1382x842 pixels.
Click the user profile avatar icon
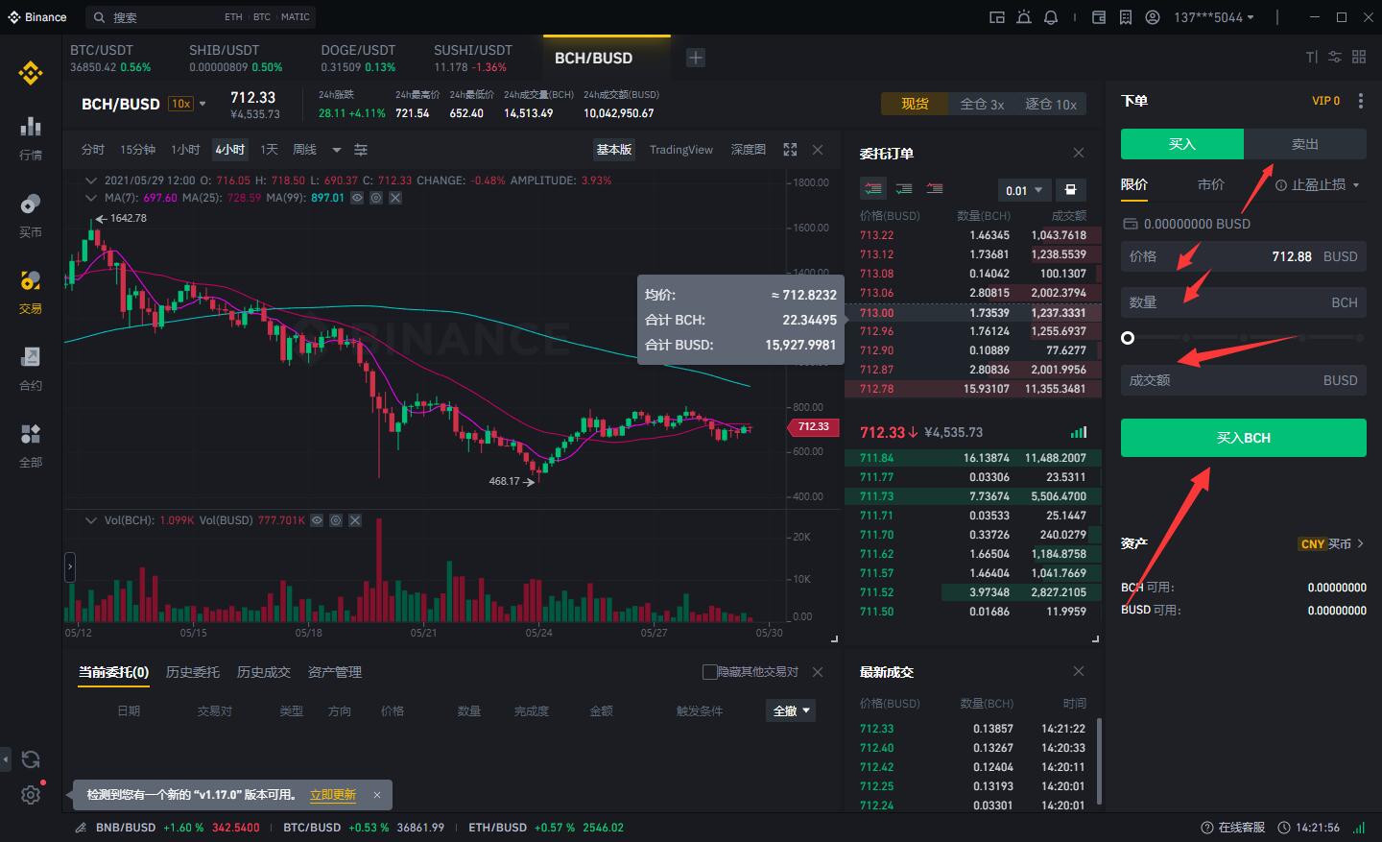[1153, 17]
